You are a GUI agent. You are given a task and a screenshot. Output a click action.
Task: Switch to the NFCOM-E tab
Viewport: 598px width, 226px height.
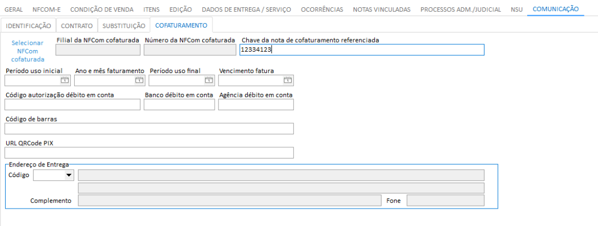coord(47,10)
